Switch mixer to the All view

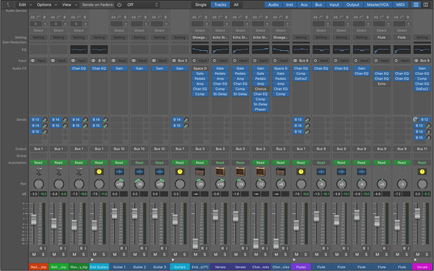click(x=236, y=5)
